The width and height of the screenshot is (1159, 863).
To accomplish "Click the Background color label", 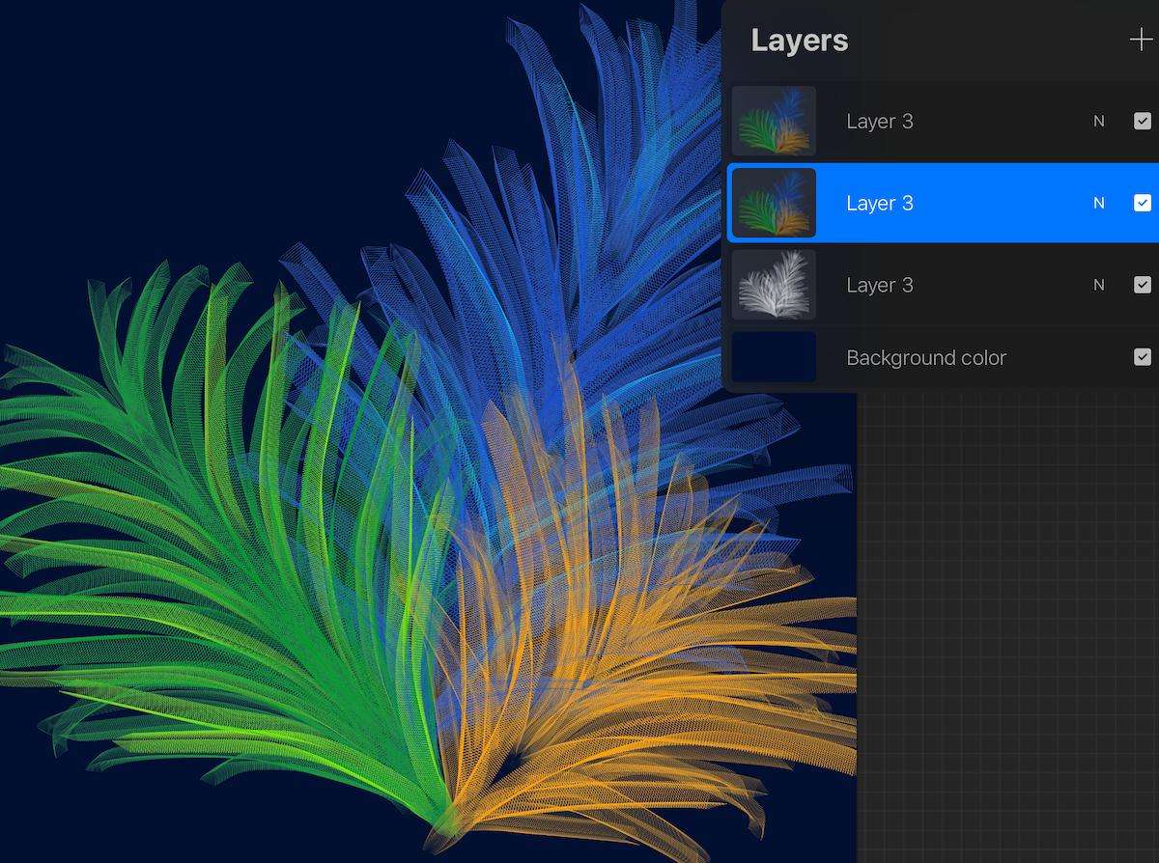I will 926,358.
